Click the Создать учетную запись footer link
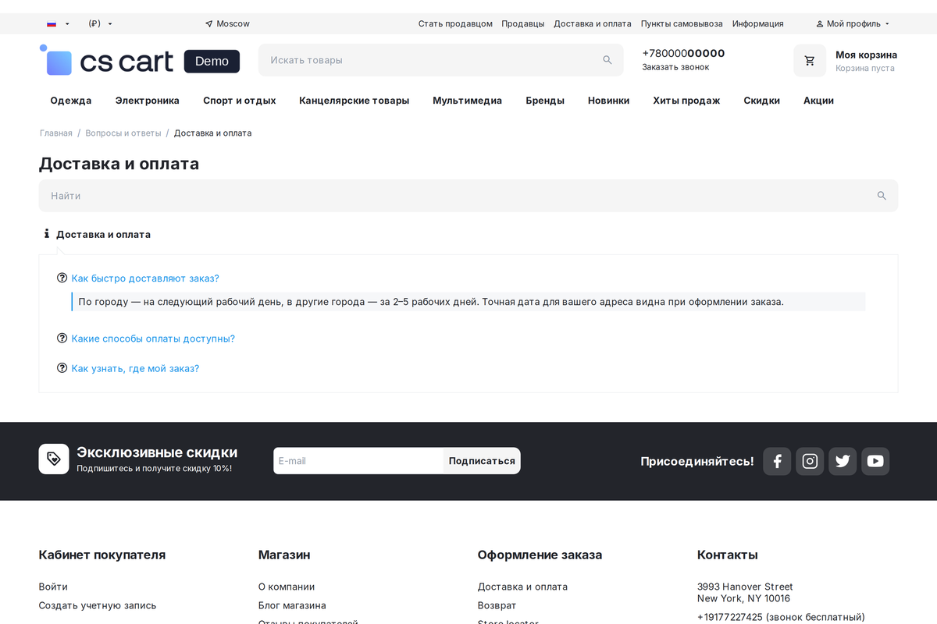 (x=98, y=605)
